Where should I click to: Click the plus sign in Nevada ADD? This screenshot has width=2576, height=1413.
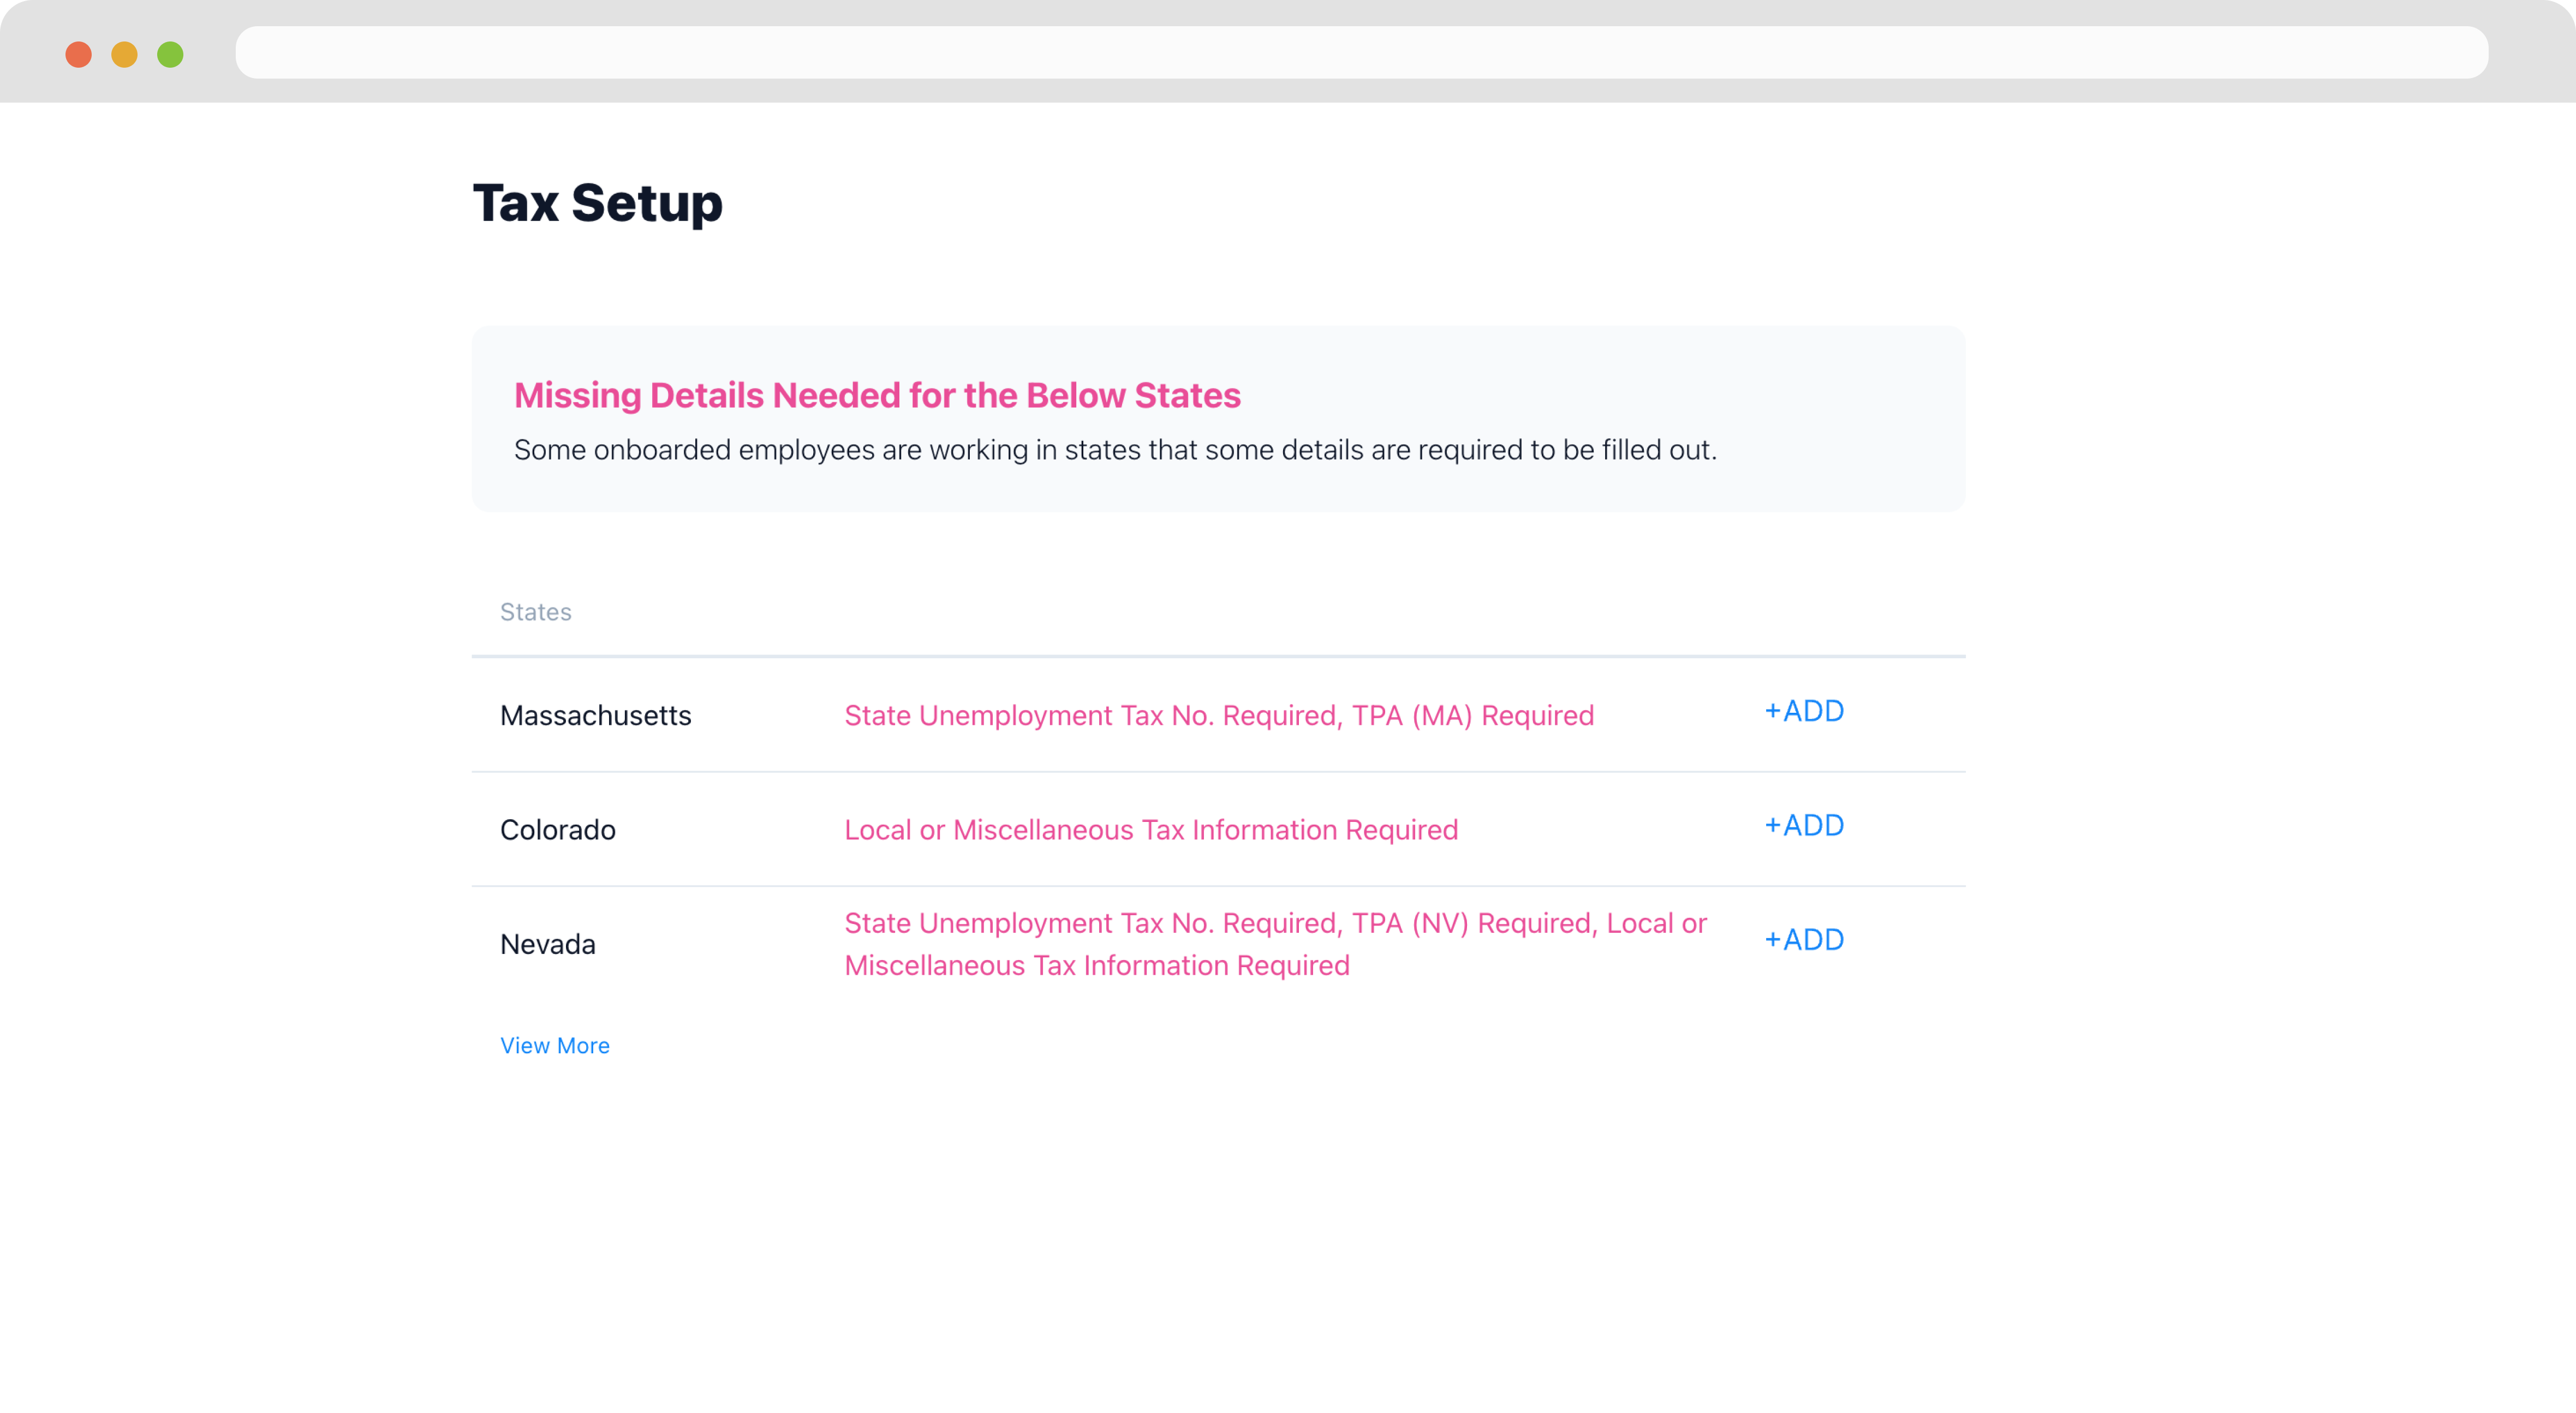click(1772, 940)
